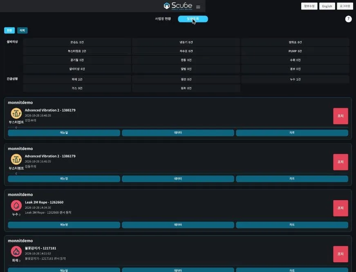This screenshot has width=356, height=272.
Task: Click the 화재 2건 emergency cell
Action: coord(77,79)
